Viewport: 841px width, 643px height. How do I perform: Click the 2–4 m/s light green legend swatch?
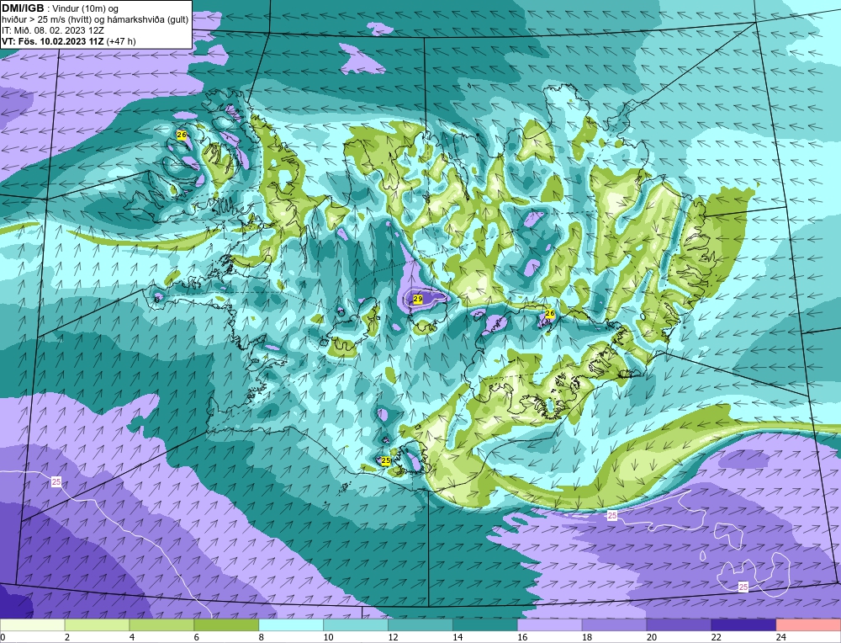click(97, 625)
